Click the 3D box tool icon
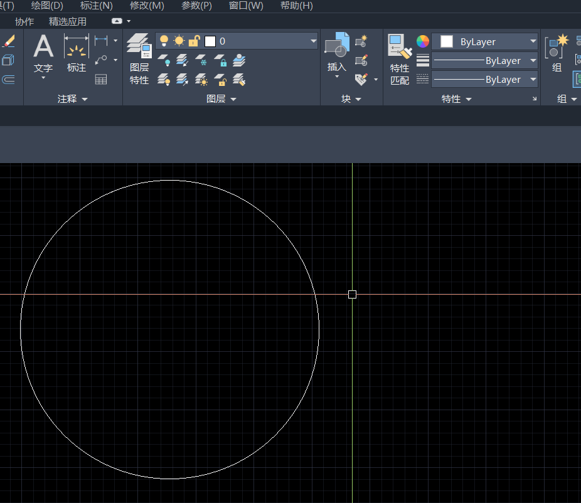Viewport: 581px width, 503px height. point(8,60)
